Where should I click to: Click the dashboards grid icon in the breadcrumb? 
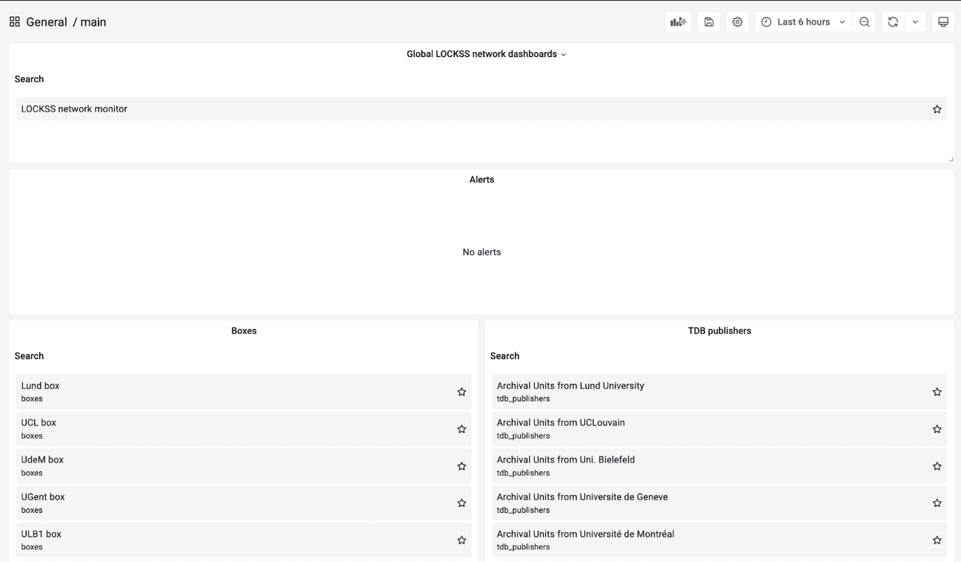coord(14,21)
